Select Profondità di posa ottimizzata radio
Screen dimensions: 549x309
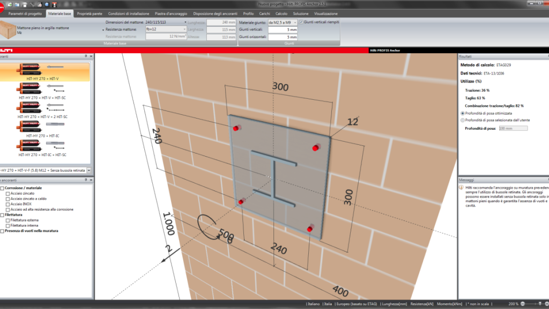[463, 114]
